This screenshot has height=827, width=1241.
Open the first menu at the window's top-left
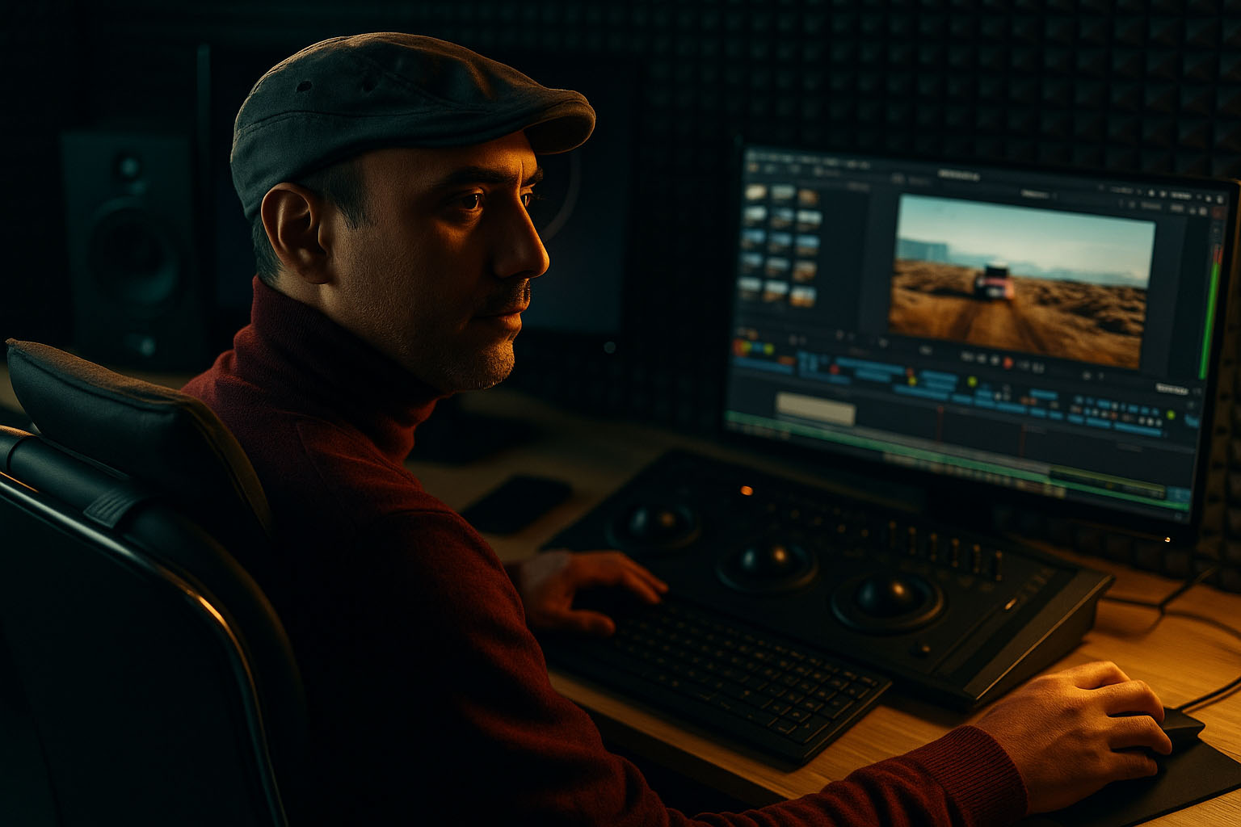point(754,167)
